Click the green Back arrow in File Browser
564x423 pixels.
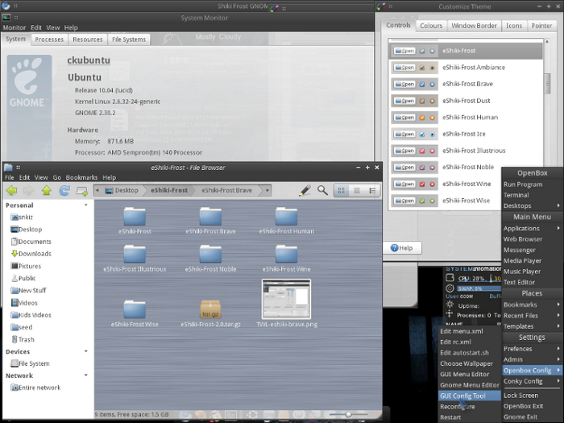[11, 190]
